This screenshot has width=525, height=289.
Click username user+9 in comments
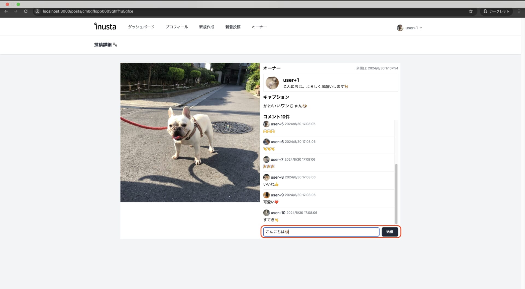pos(277,195)
